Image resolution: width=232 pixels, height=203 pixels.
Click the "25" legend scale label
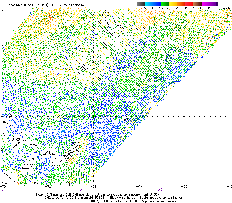click(177, 8)
